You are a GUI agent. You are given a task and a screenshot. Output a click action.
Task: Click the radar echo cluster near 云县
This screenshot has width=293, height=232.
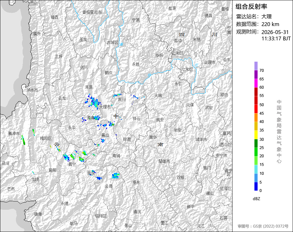coord(116,176)
